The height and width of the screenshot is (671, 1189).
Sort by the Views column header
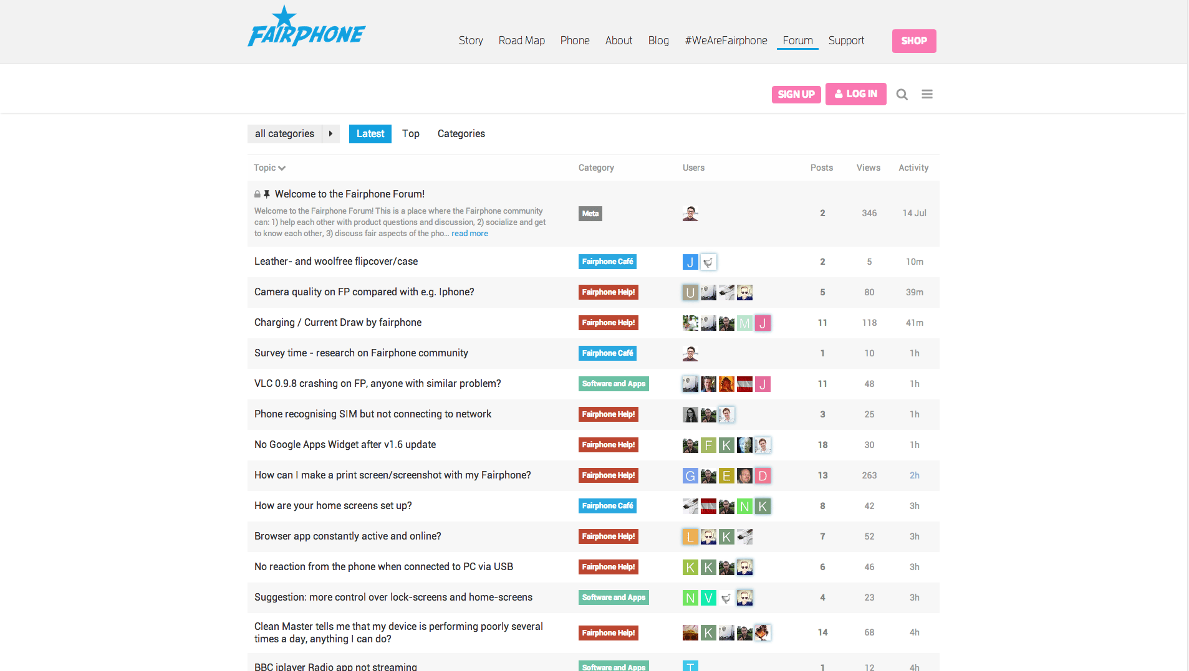tap(869, 168)
